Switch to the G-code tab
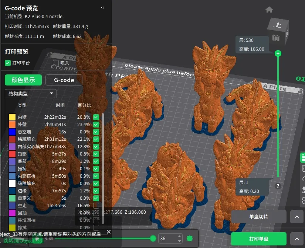The image size is (305, 248). [x=64, y=80]
